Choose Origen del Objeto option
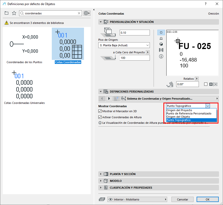This screenshot has width=223, height=205. 191,117
